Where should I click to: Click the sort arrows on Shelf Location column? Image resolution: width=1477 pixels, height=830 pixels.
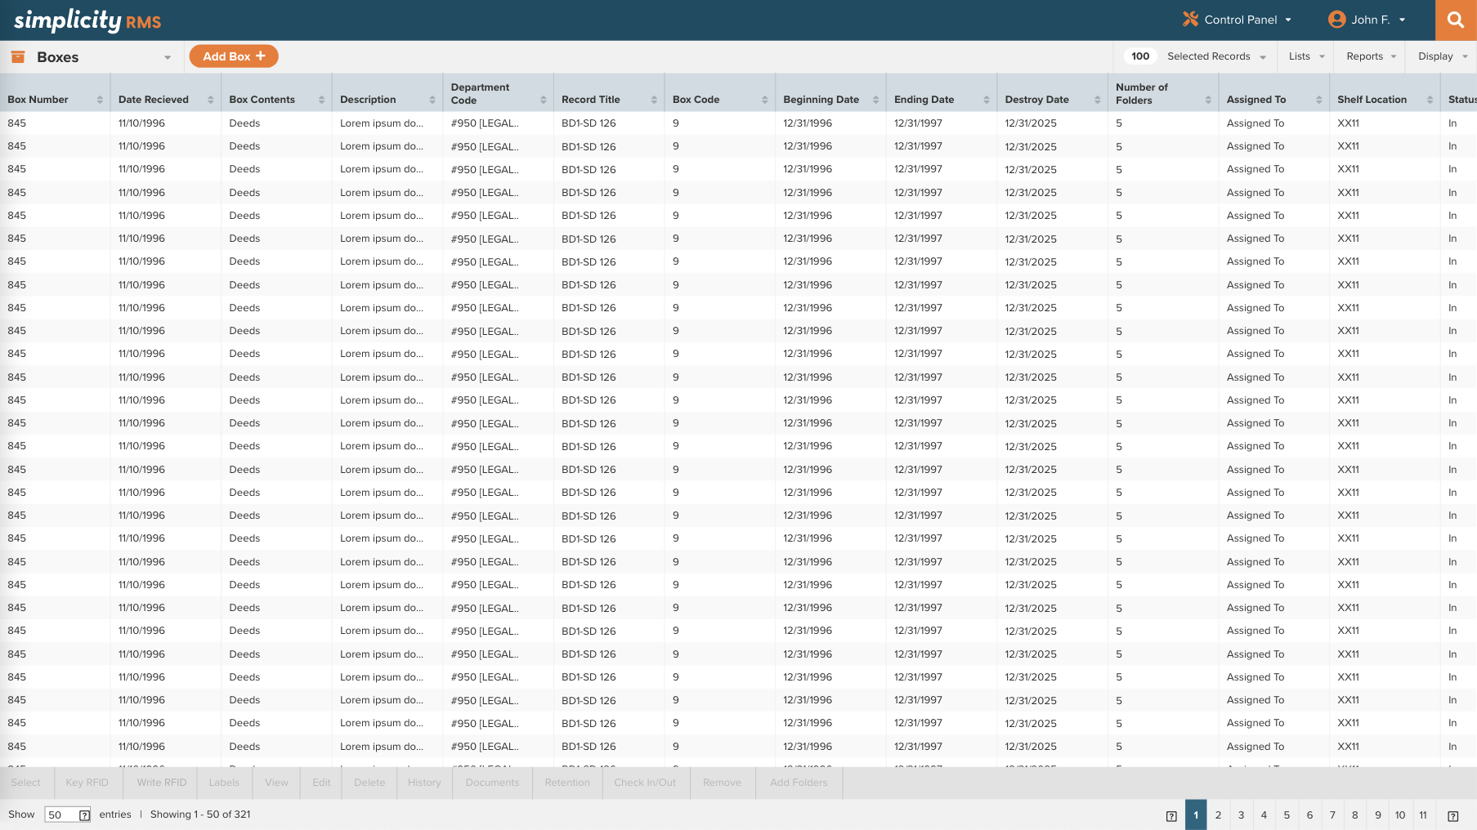pos(1432,98)
